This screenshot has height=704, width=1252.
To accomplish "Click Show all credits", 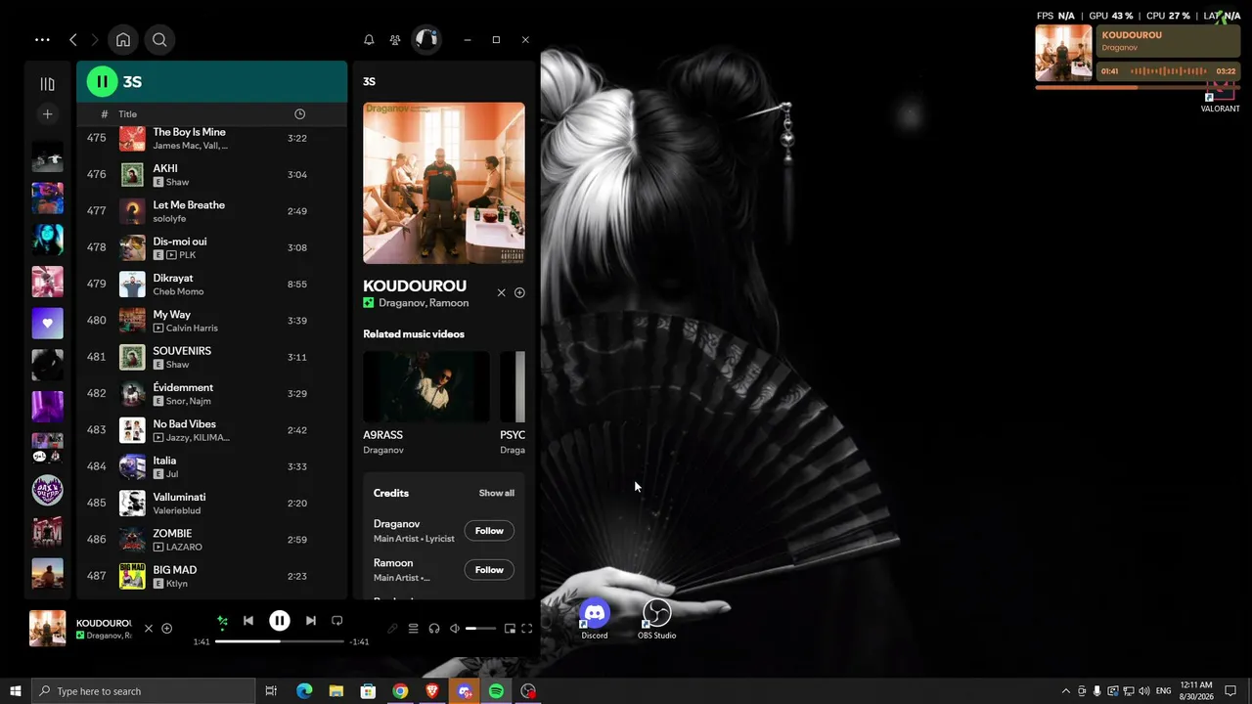I will point(496,493).
